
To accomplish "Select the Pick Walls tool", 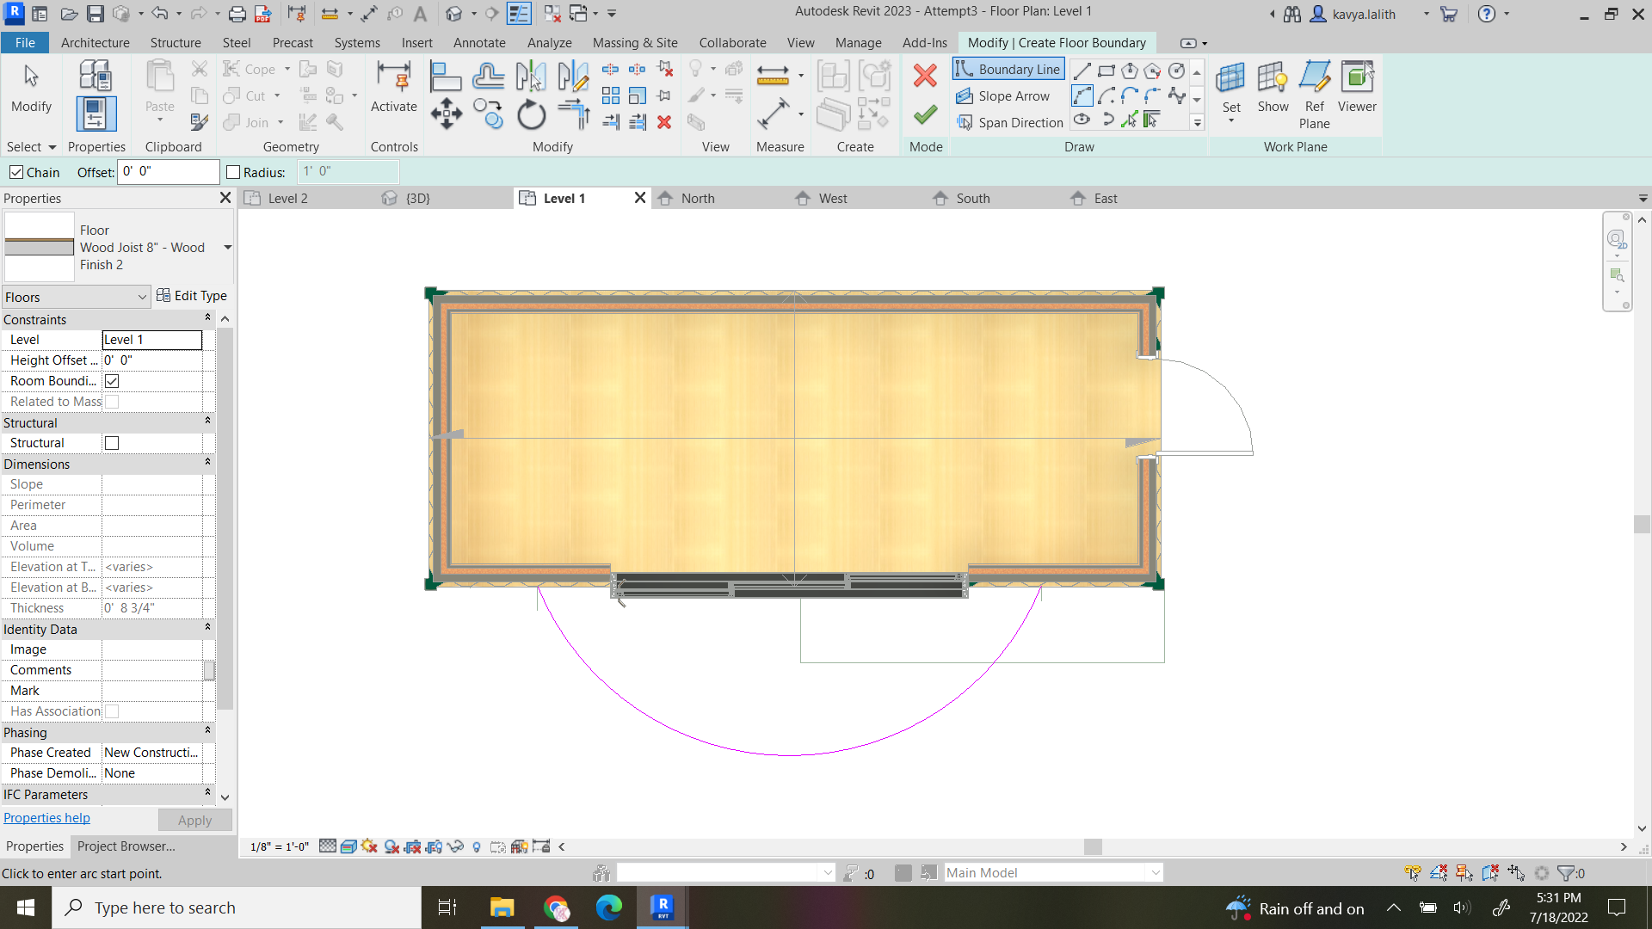I will (x=1152, y=120).
